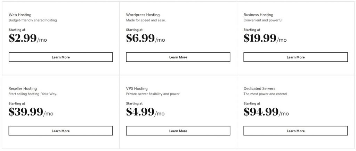Click the $94.99/mo price

click(266, 112)
